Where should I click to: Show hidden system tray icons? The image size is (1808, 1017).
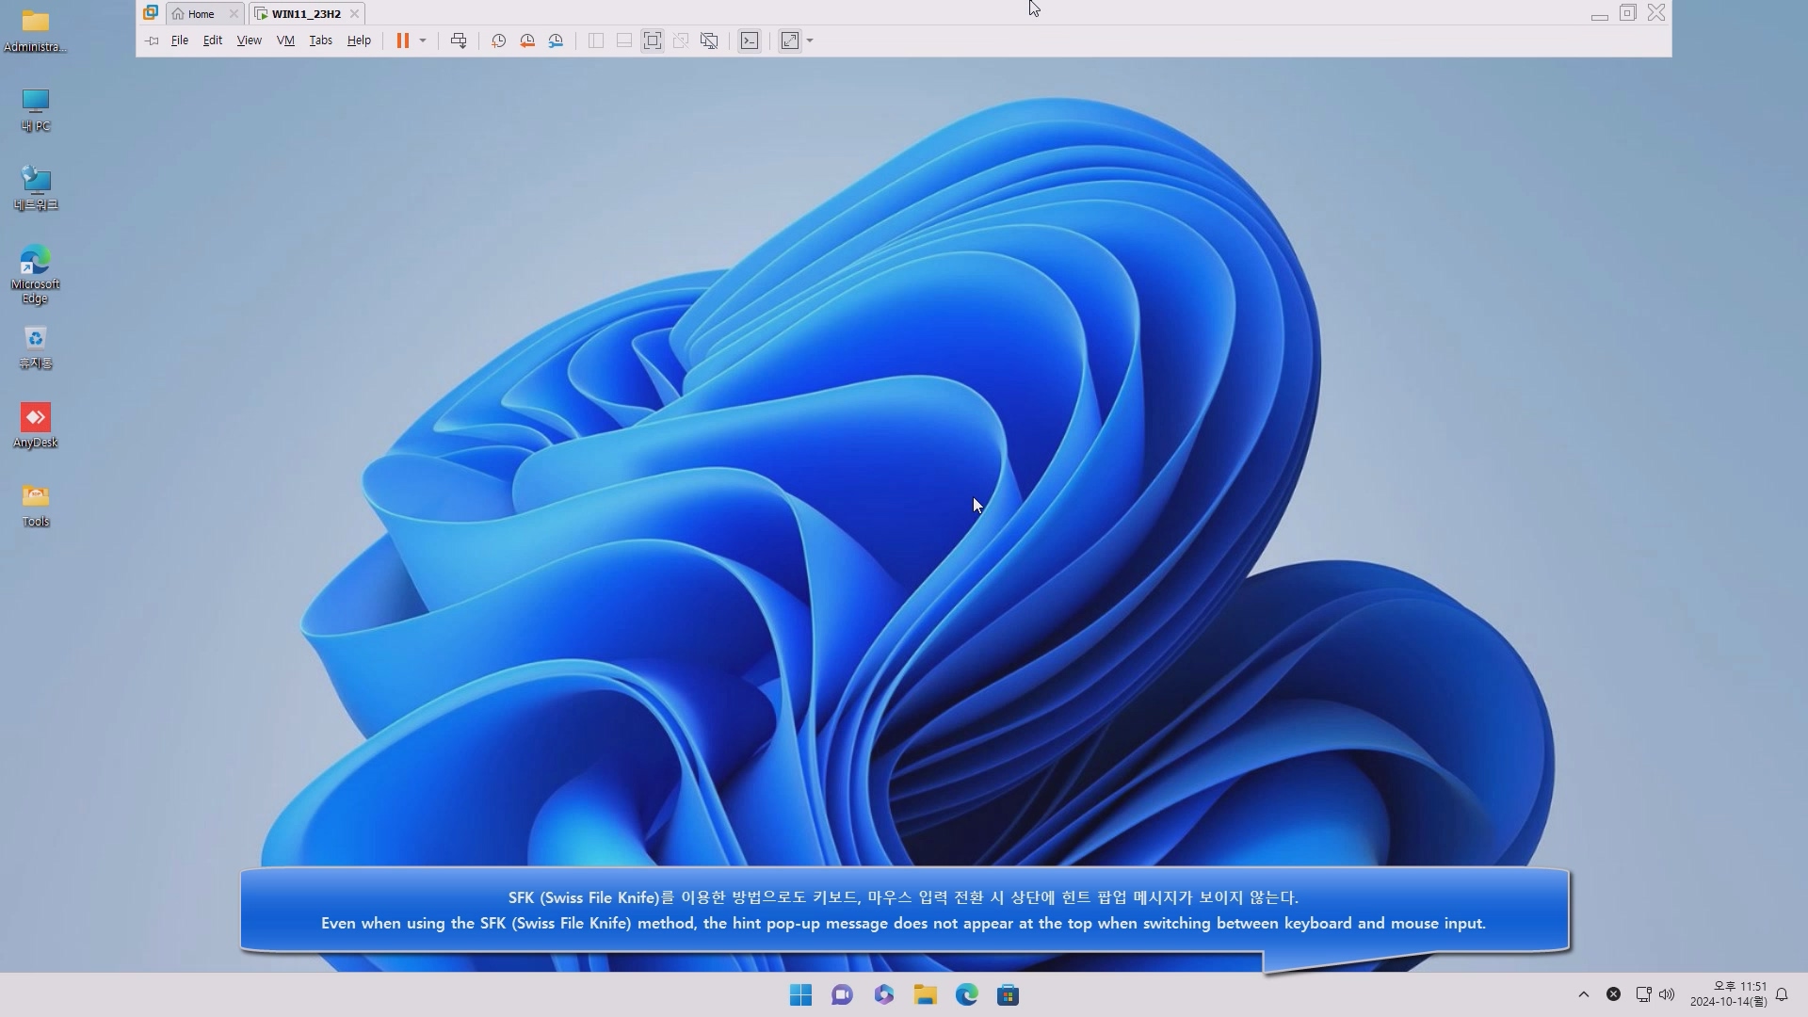pyautogui.click(x=1584, y=994)
